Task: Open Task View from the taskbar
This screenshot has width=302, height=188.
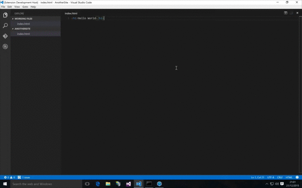Action: pyautogui.click(x=87, y=184)
